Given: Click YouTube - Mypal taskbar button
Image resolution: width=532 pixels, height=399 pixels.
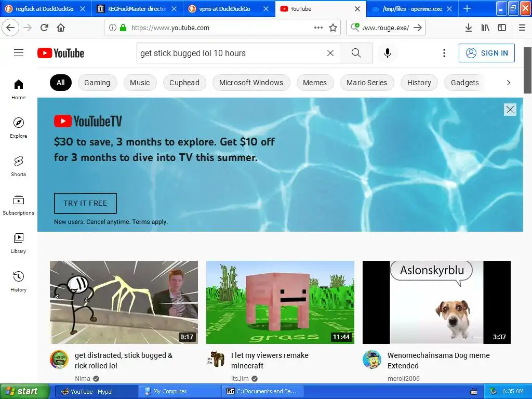Looking at the screenshot, I should point(96,391).
